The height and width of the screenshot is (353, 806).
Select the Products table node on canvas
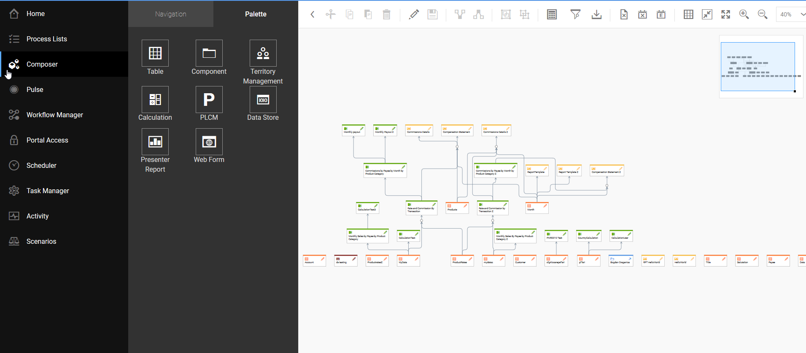pos(457,208)
